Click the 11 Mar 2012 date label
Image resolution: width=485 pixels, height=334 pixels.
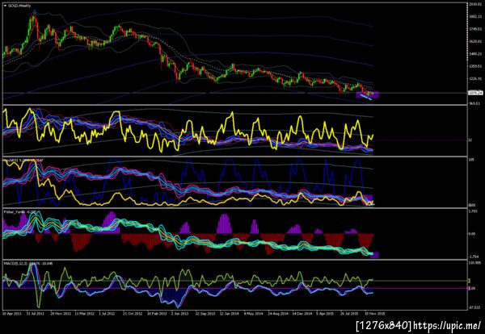(x=84, y=313)
